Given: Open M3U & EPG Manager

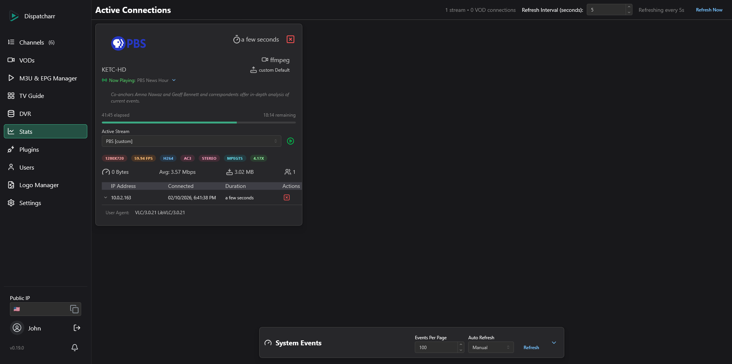Looking at the screenshot, I should [x=45, y=78].
